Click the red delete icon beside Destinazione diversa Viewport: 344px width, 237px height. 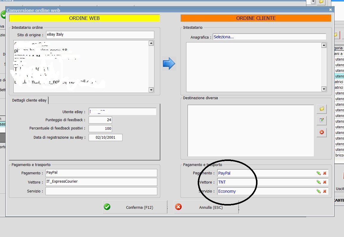[322, 132]
